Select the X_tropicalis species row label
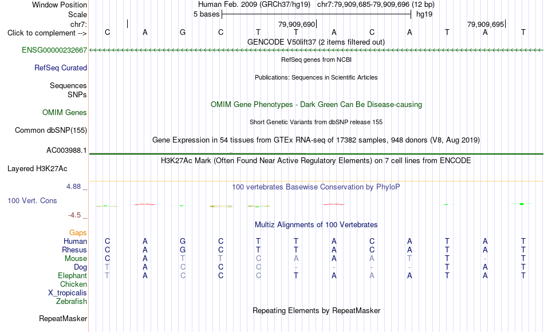This screenshot has height=332, width=544. (x=68, y=293)
